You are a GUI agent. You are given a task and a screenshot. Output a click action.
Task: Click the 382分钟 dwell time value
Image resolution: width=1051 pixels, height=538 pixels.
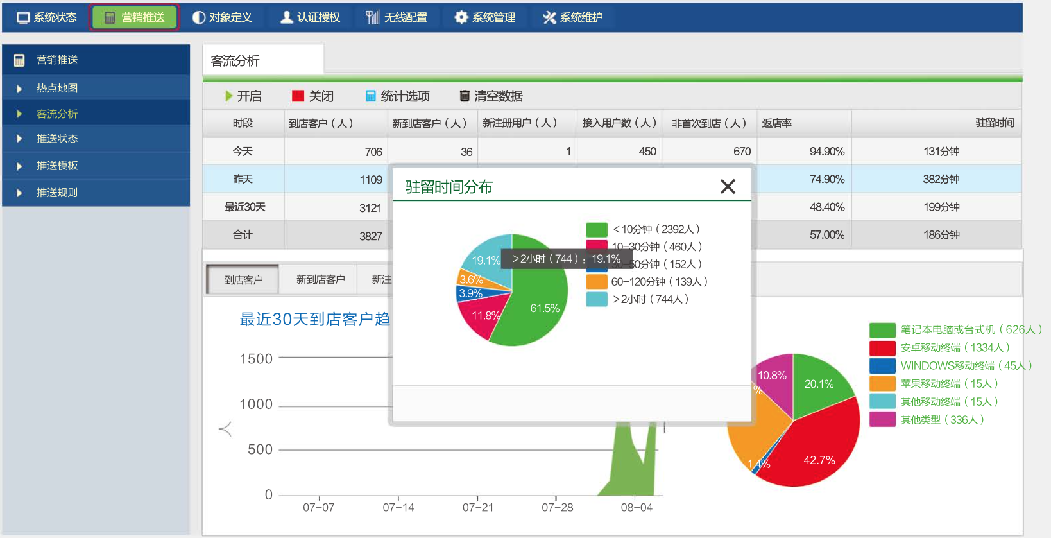941,179
